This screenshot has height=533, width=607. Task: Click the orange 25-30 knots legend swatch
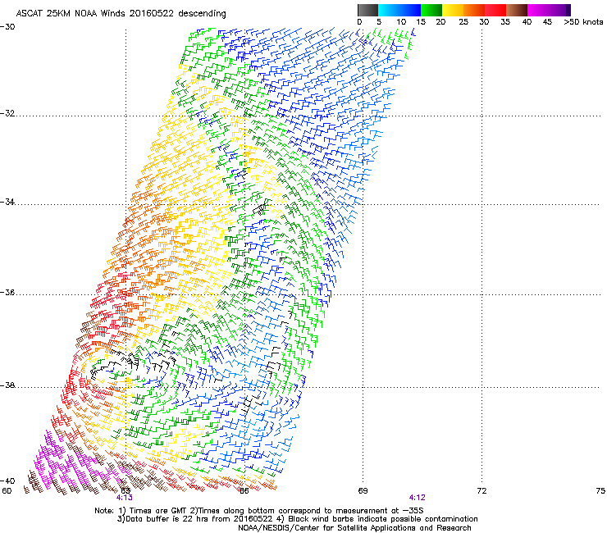[x=474, y=10]
